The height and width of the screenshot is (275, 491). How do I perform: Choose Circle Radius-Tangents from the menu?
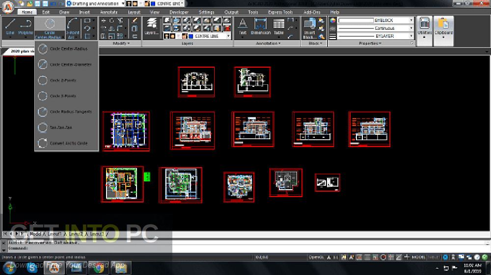[67, 112]
